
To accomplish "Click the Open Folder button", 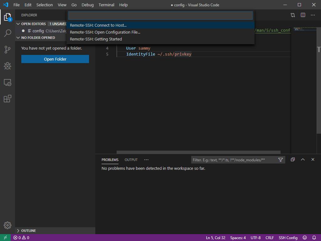I will pyautogui.click(x=55, y=59).
